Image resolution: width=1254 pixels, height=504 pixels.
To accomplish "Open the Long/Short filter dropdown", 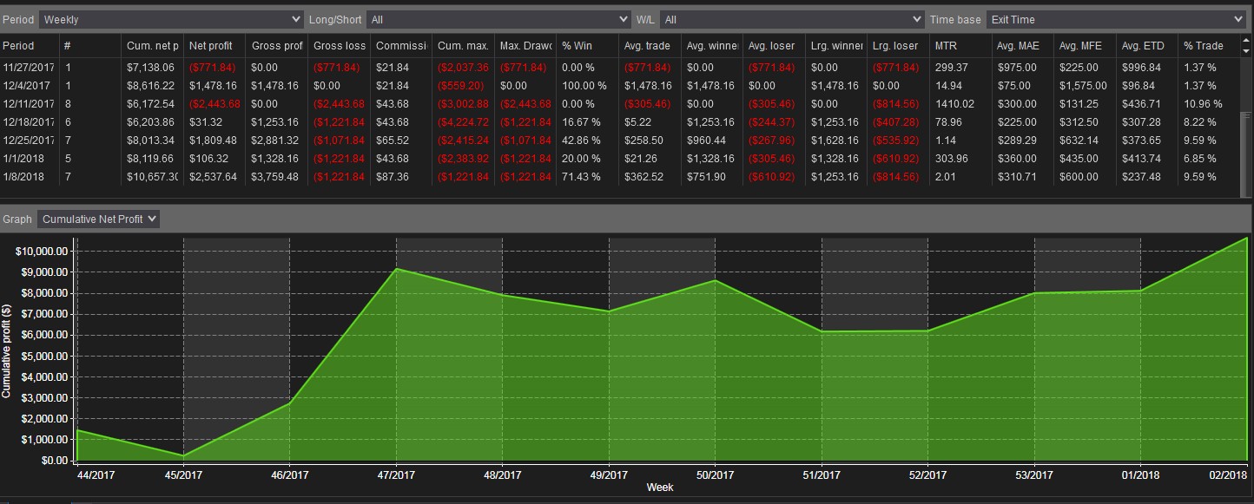I will pos(498,19).
